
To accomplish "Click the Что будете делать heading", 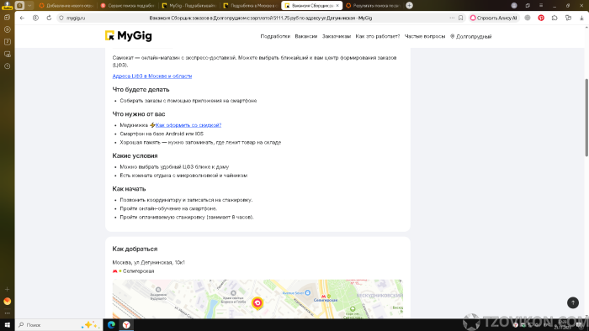I will [141, 90].
